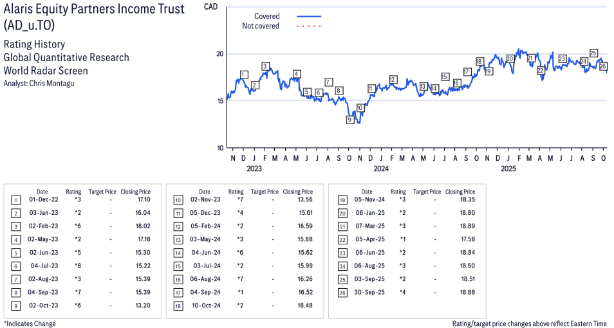Click chart marker 9 at the price low

(349, 120)
